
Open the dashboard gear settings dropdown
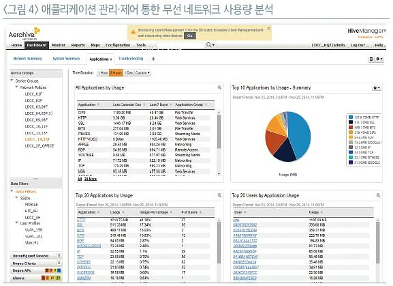click(379, 59)
